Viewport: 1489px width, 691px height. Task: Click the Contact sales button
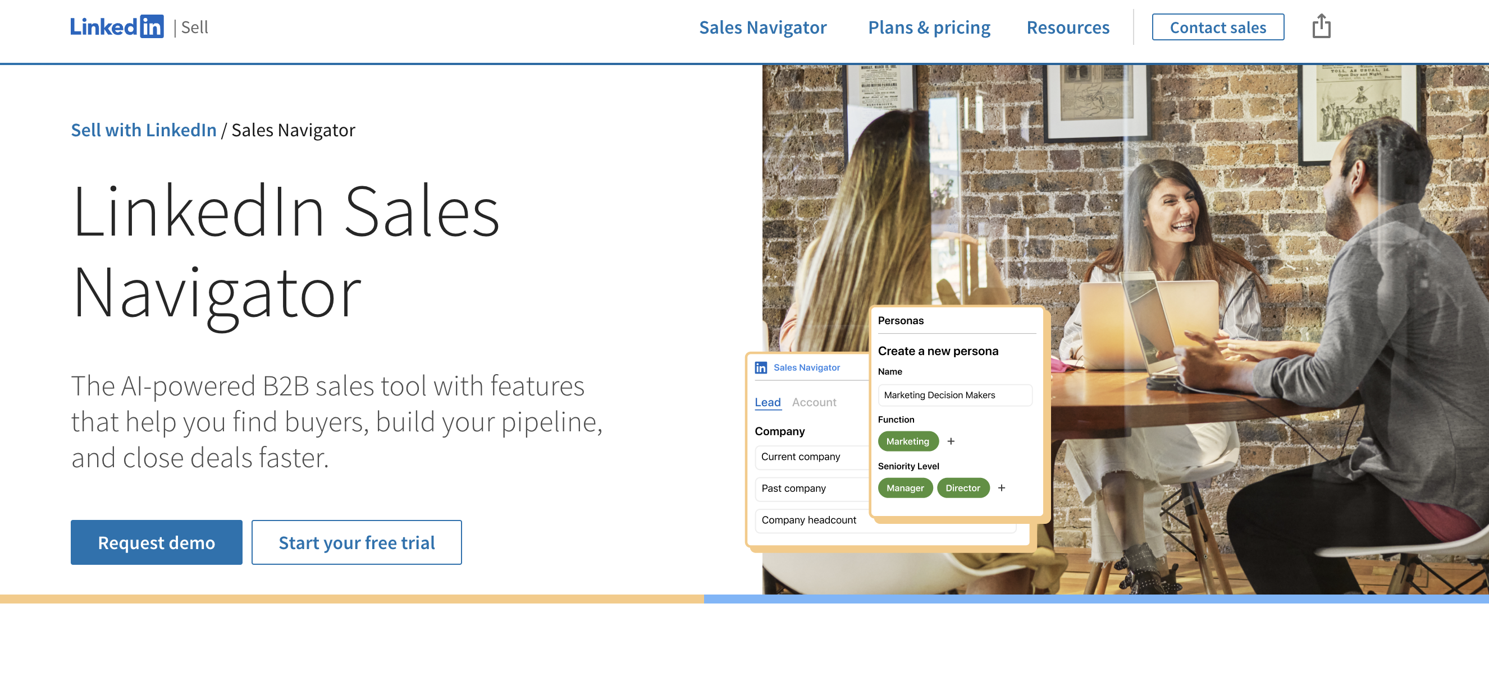coord(1217,27)
